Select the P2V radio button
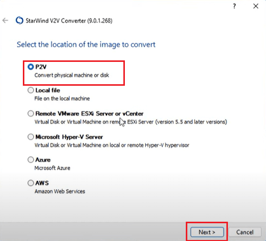Image resolution: width=266 pixels, height=241 pixels. click(x=30, y=67)
